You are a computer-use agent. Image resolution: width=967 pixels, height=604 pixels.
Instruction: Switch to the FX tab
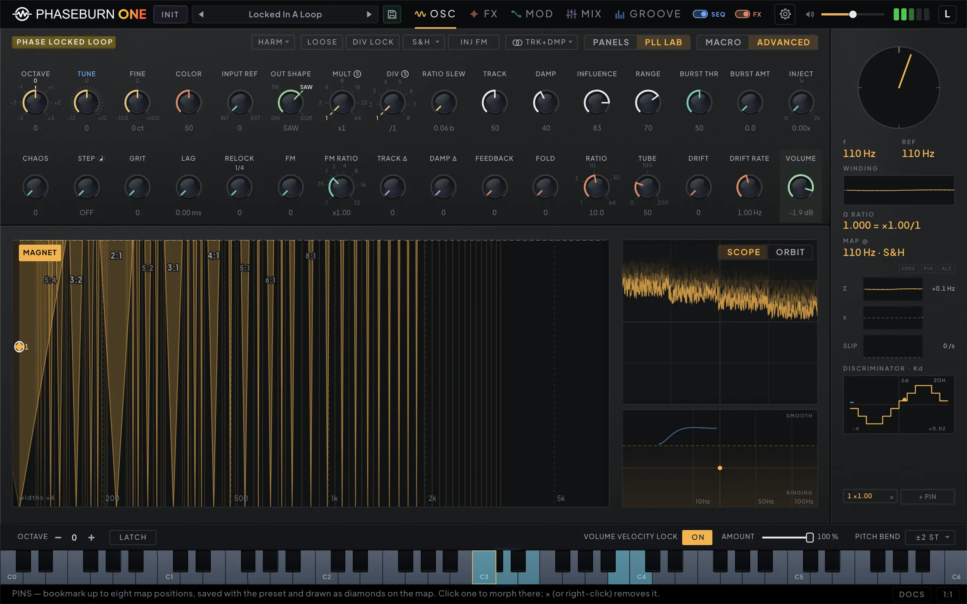click(x=483, y=14)
